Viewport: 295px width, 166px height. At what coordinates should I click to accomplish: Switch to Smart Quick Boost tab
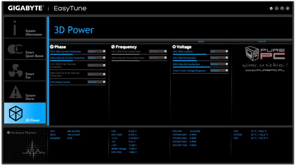(25, 49)
